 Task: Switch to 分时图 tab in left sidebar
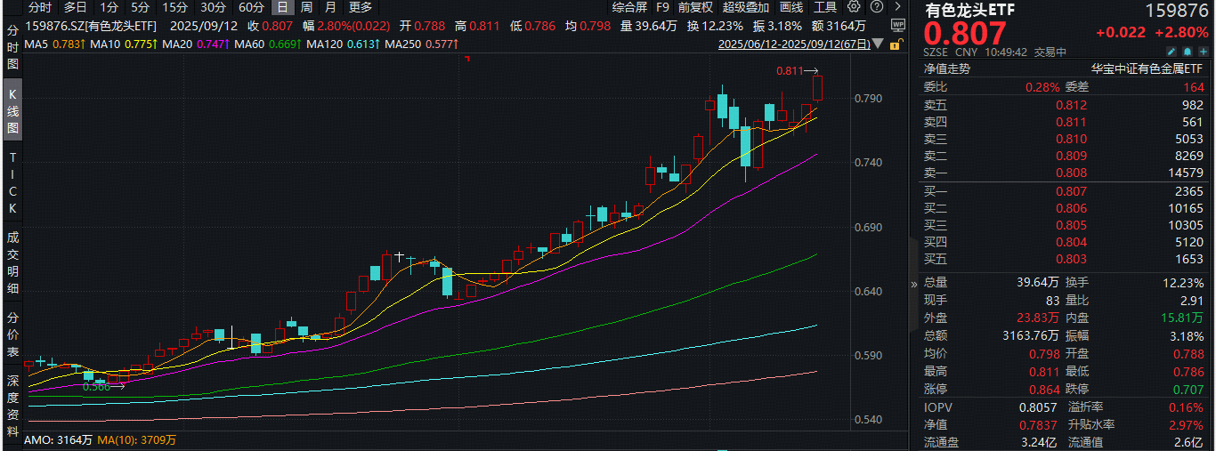click(x=12, y=46)
